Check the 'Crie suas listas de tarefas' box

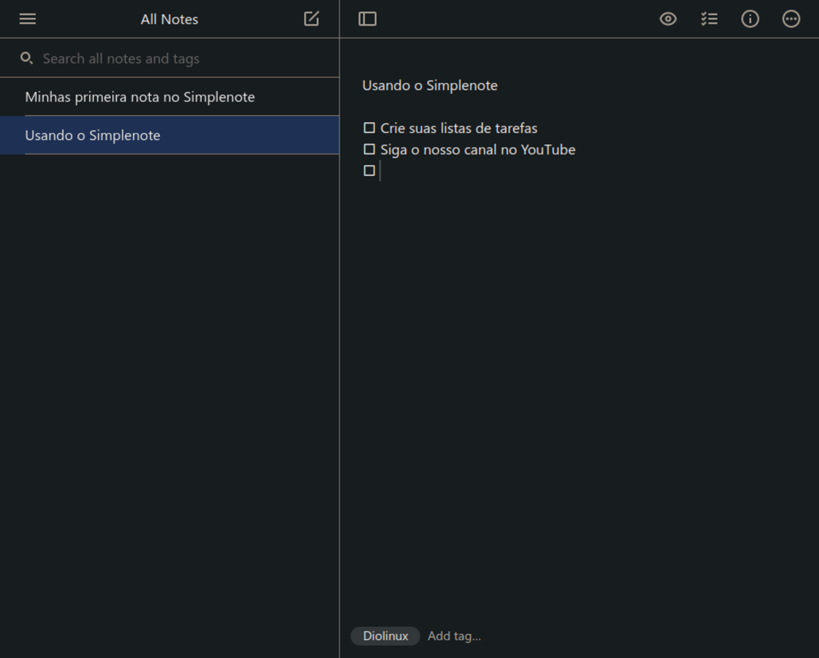[369, 128]
